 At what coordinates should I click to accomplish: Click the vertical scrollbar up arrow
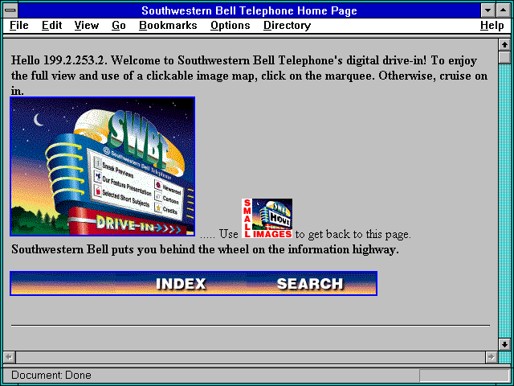[504, 45]
